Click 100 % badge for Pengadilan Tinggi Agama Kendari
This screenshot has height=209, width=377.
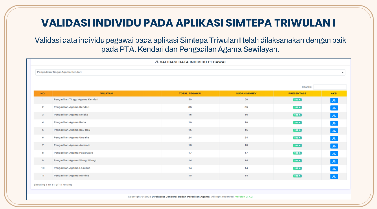(297, 100)
